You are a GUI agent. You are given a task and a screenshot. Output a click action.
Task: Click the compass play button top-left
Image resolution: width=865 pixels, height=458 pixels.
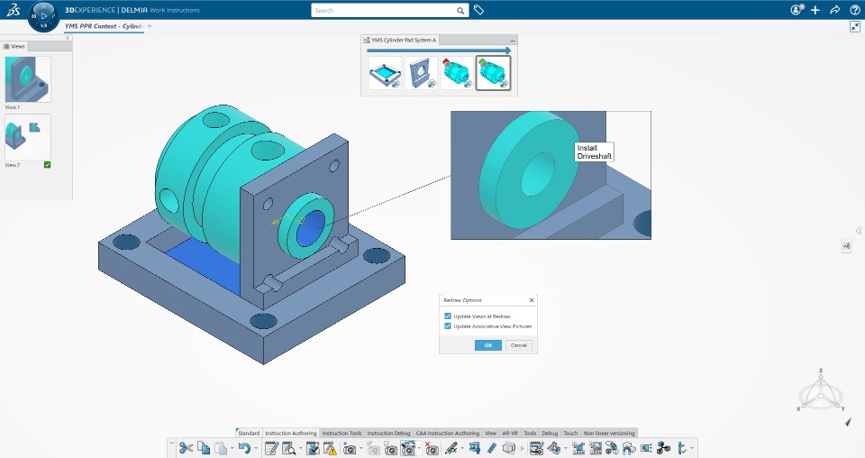(x=43, y=16)
